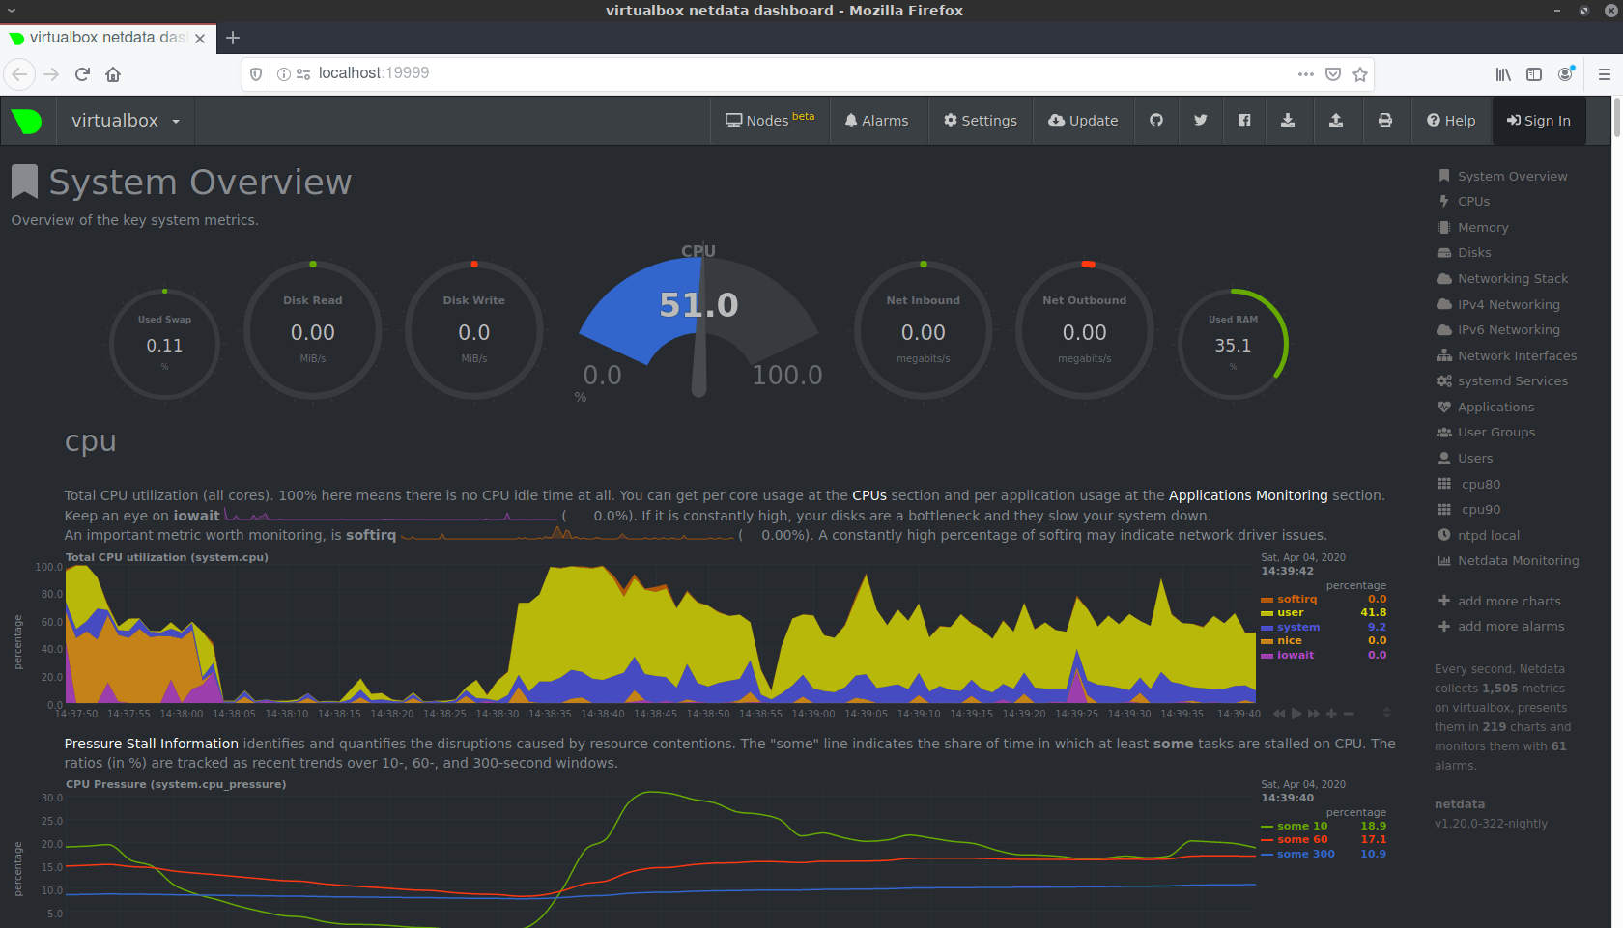Image resolution: width=1623 pixels, height=928 pixels.
Task: Click the import snapshot upload icon
Action: click(x=1336, y=121)
